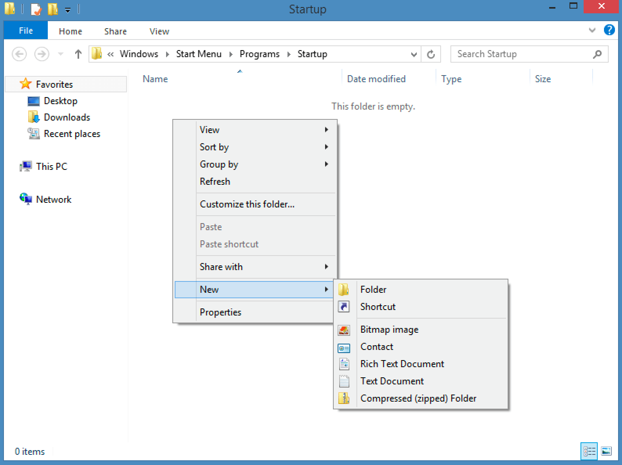Expand the ribbon with chevron arrow

click(x=592, y=30)
